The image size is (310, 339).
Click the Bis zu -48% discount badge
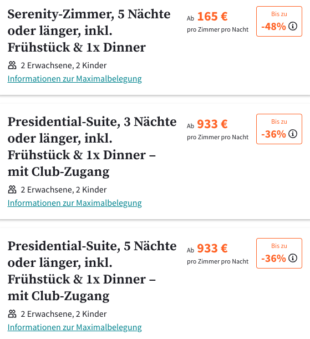tap(279, 22)
